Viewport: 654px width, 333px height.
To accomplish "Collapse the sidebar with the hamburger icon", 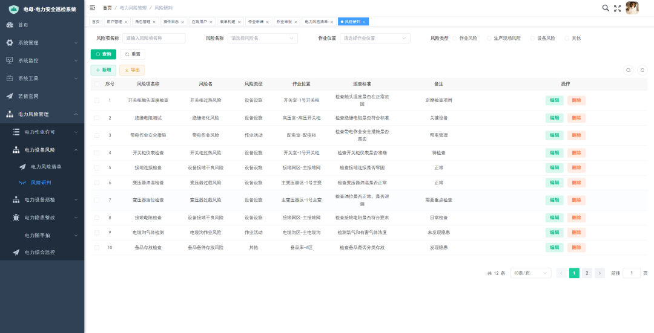I will pyautogui.click(x=93, y=8).
